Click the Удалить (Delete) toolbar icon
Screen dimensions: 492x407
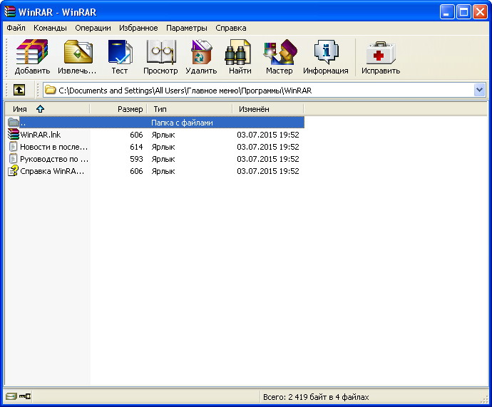(201, 52)
